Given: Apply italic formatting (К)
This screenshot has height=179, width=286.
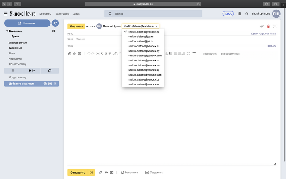Looking at the screenshot, I should click(x=102, y=54).
